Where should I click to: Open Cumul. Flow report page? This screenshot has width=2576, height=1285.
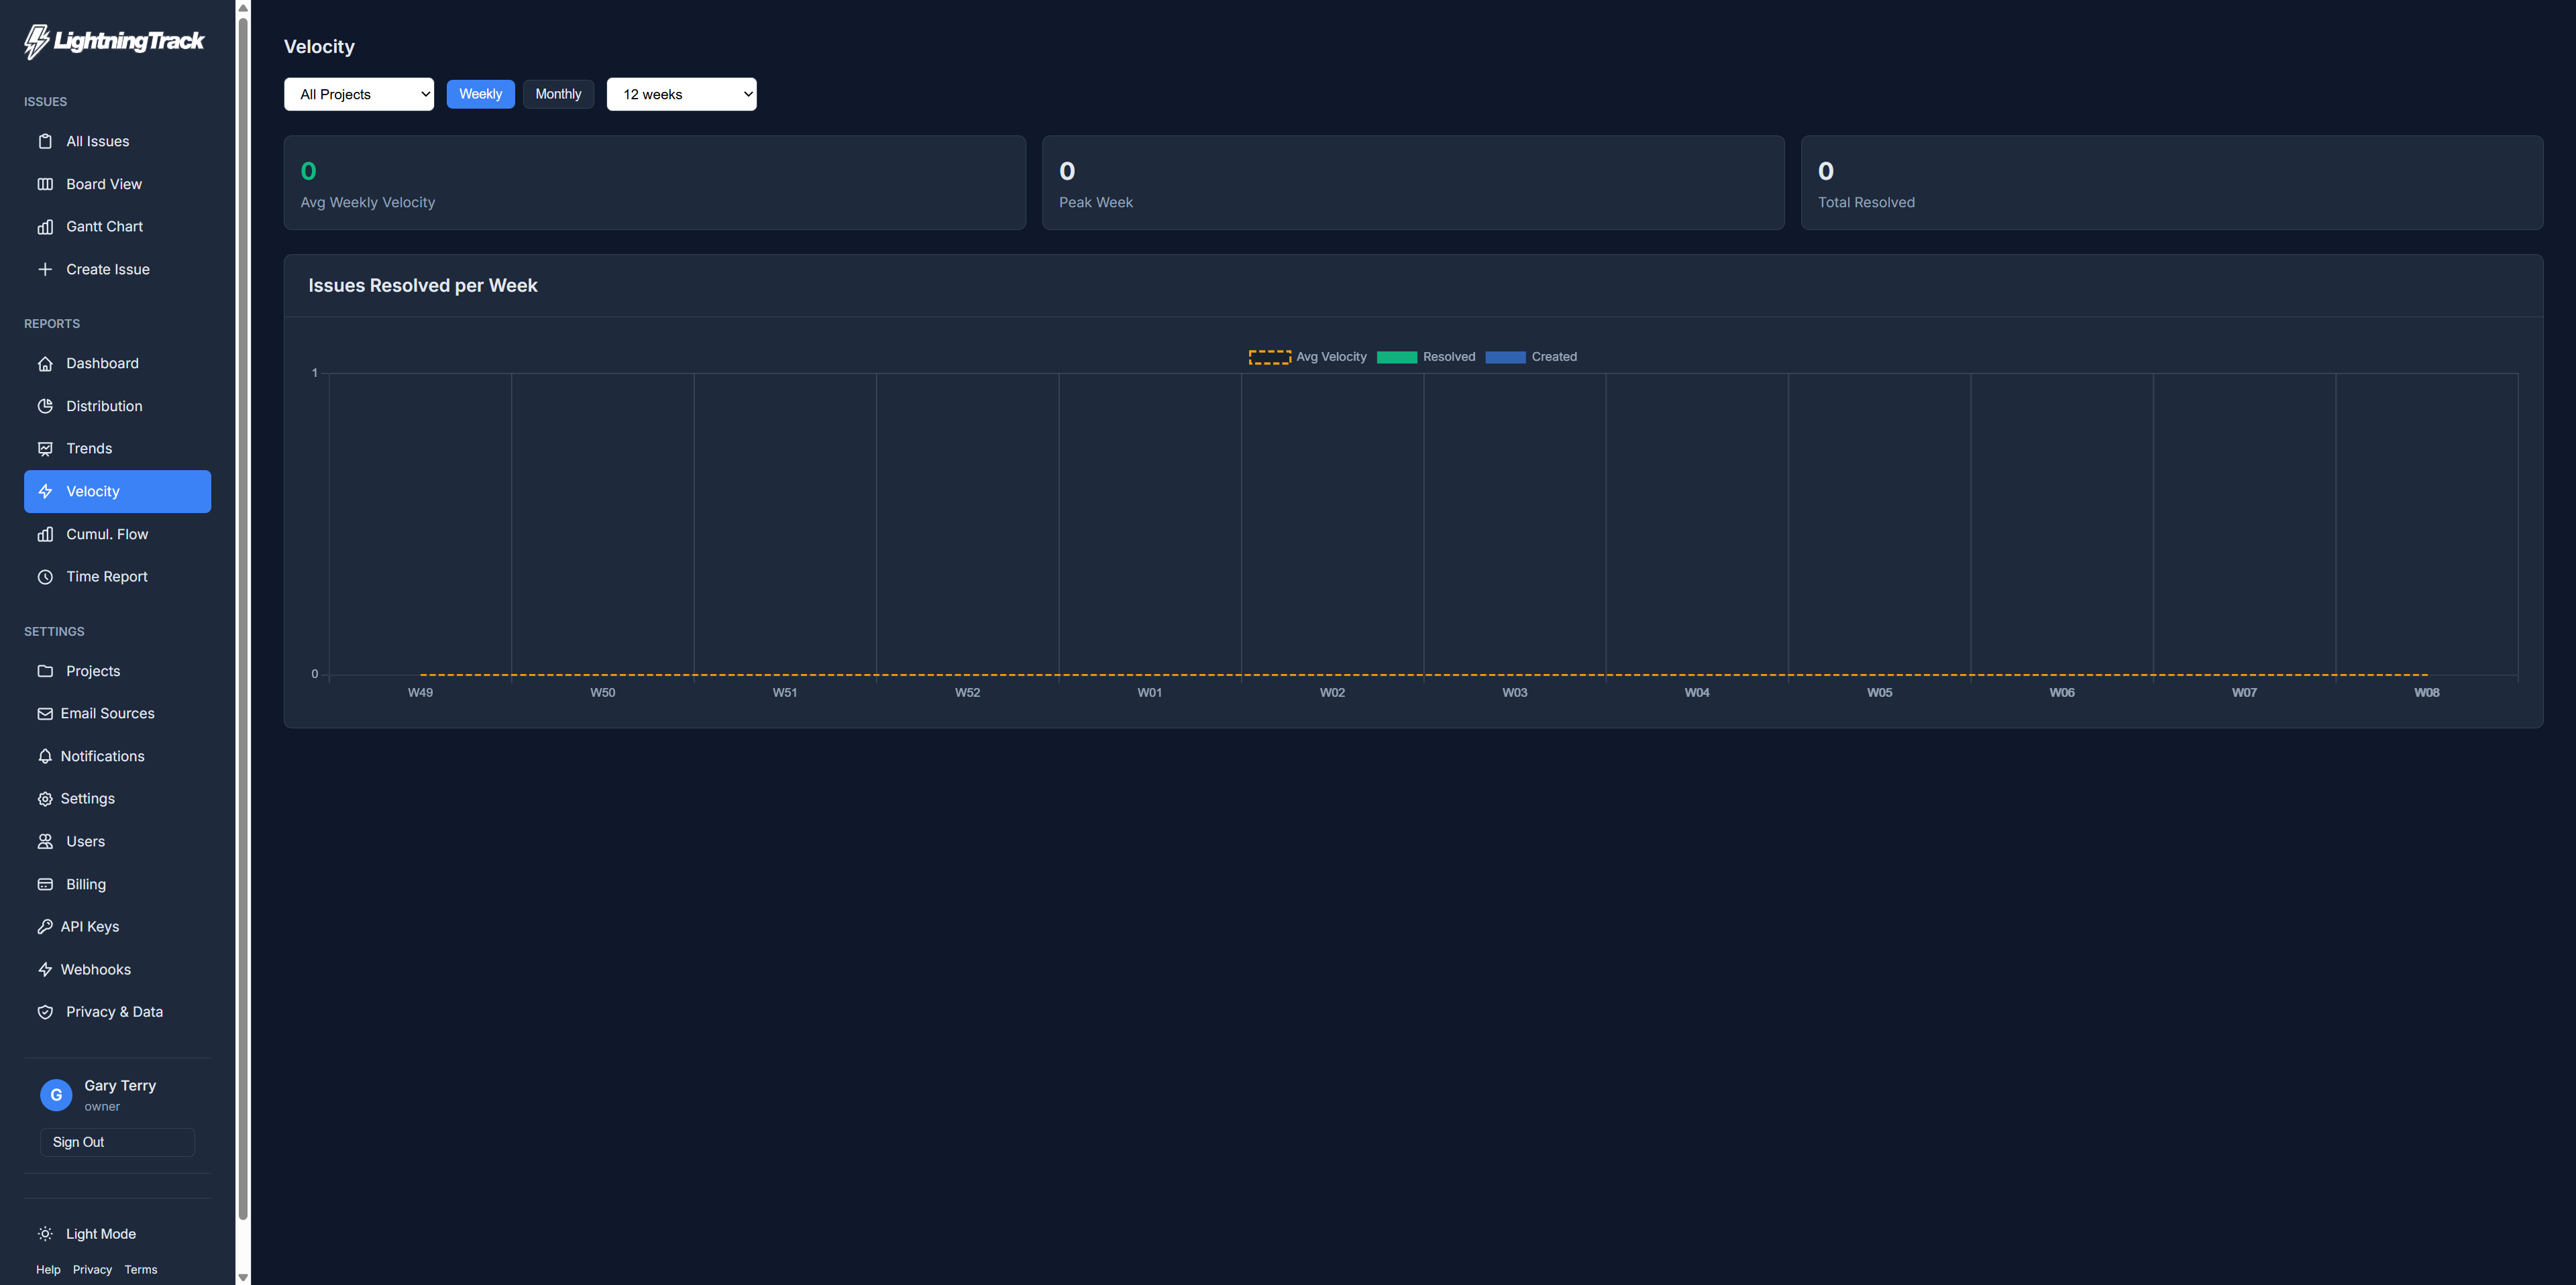(x=107, y=534)
